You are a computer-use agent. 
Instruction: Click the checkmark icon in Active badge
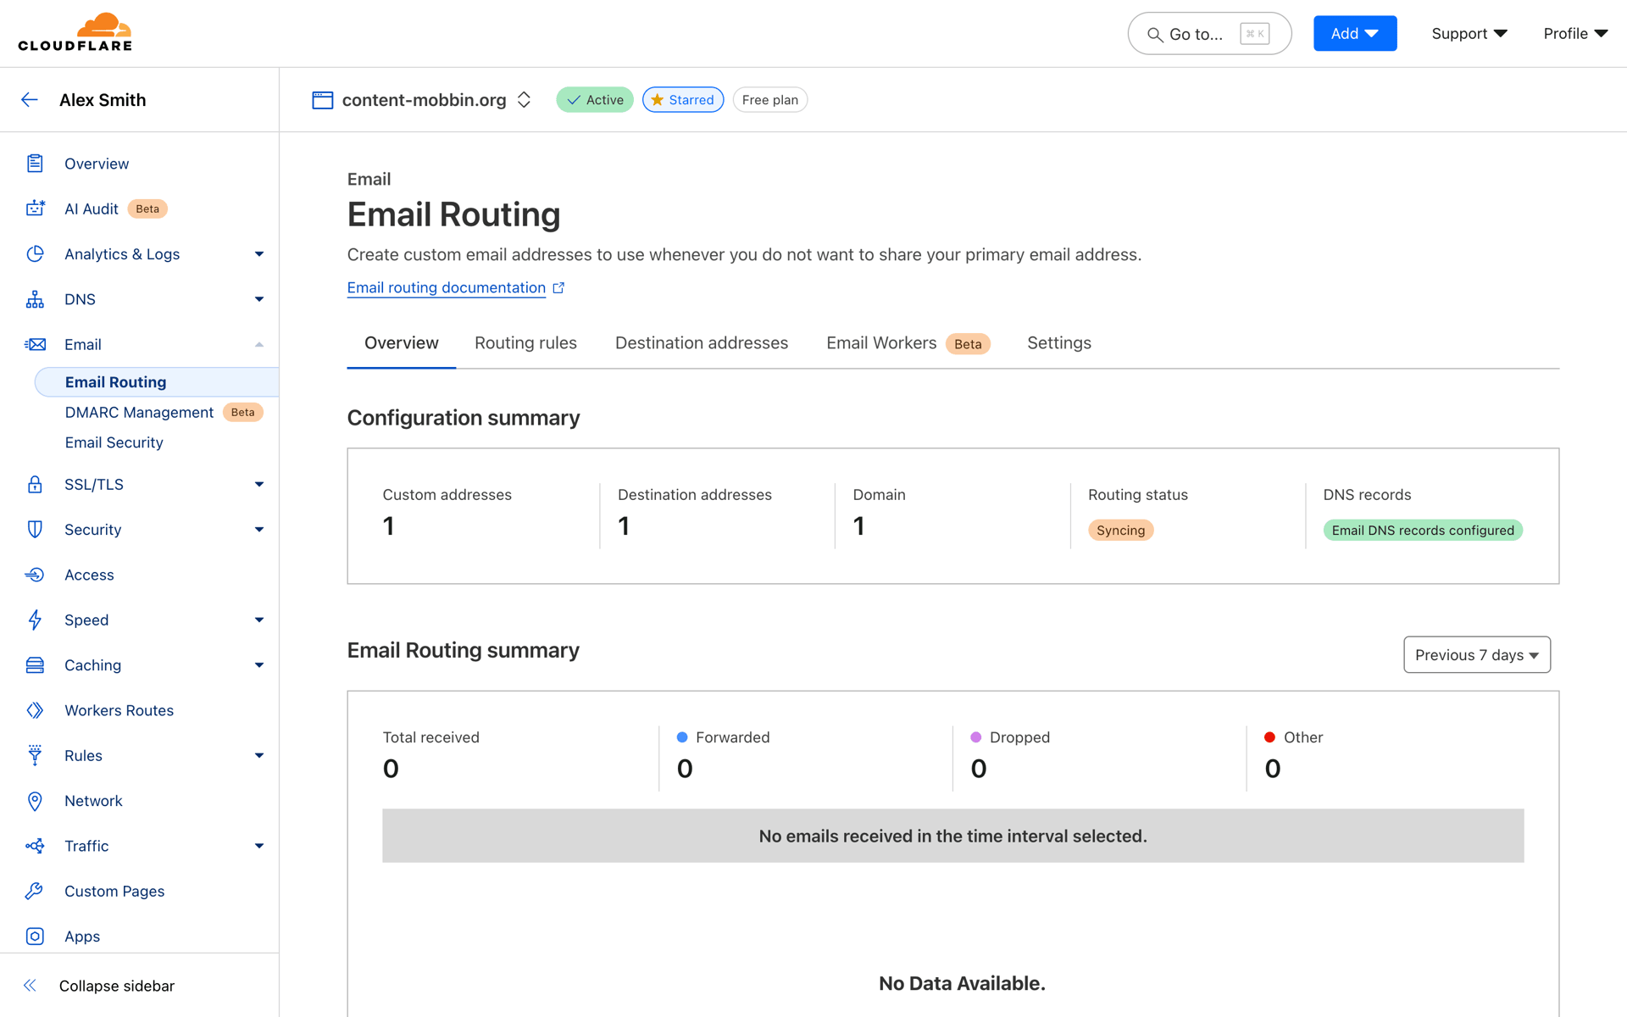tap(574, 100)
